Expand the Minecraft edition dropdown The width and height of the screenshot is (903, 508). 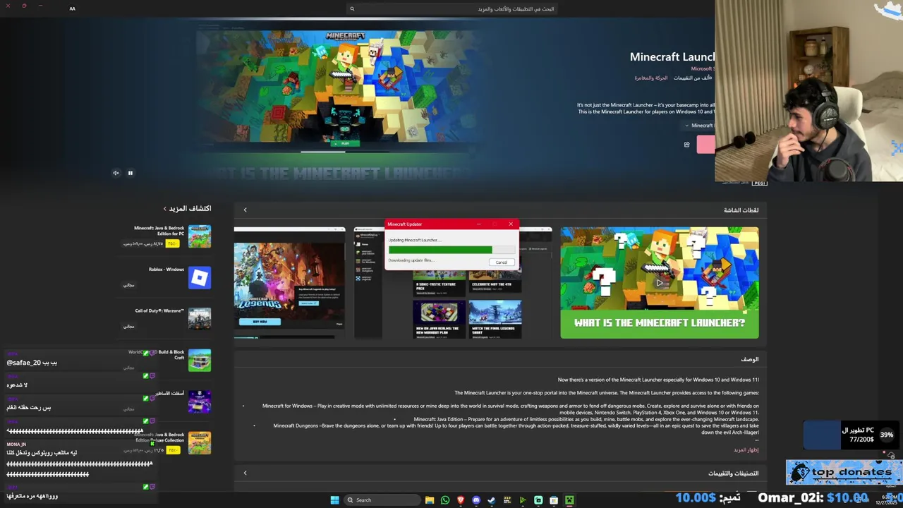point(698,126)
